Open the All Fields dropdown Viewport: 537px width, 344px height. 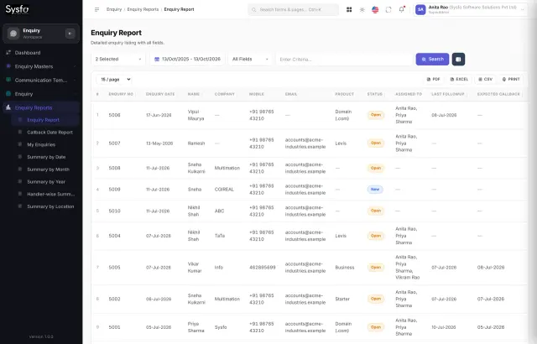tap(250, 60)
